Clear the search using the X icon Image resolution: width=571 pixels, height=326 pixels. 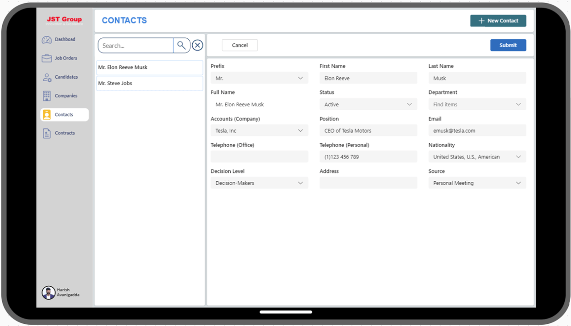(x=198, y=45)
